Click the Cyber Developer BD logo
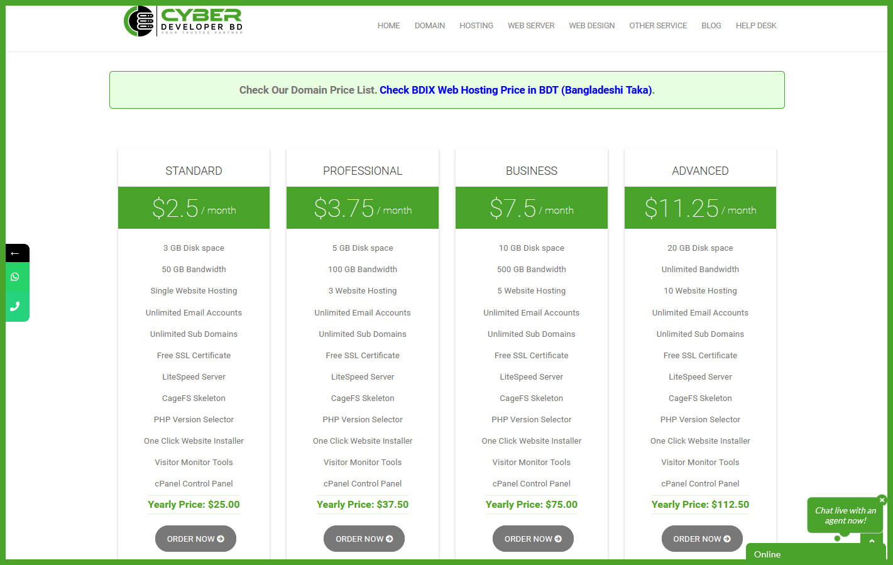893x565 pixels. click(x=183, y=21)
